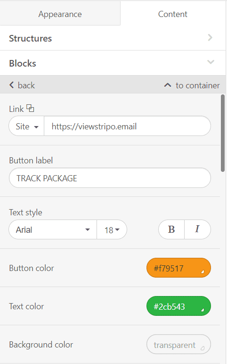Click the back chevron arrow icon
This screenshot has height=364, width=227.
pos(11,85)
